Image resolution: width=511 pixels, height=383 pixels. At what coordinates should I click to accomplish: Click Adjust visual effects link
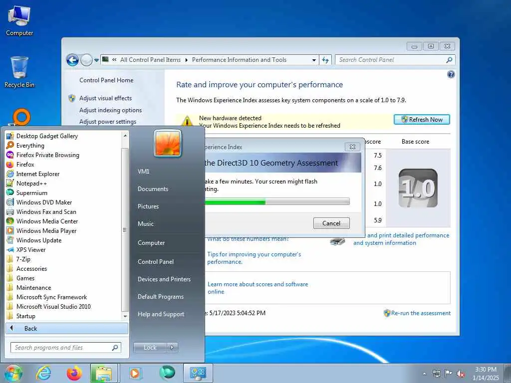pyautogui.click(x=106, y=98)
